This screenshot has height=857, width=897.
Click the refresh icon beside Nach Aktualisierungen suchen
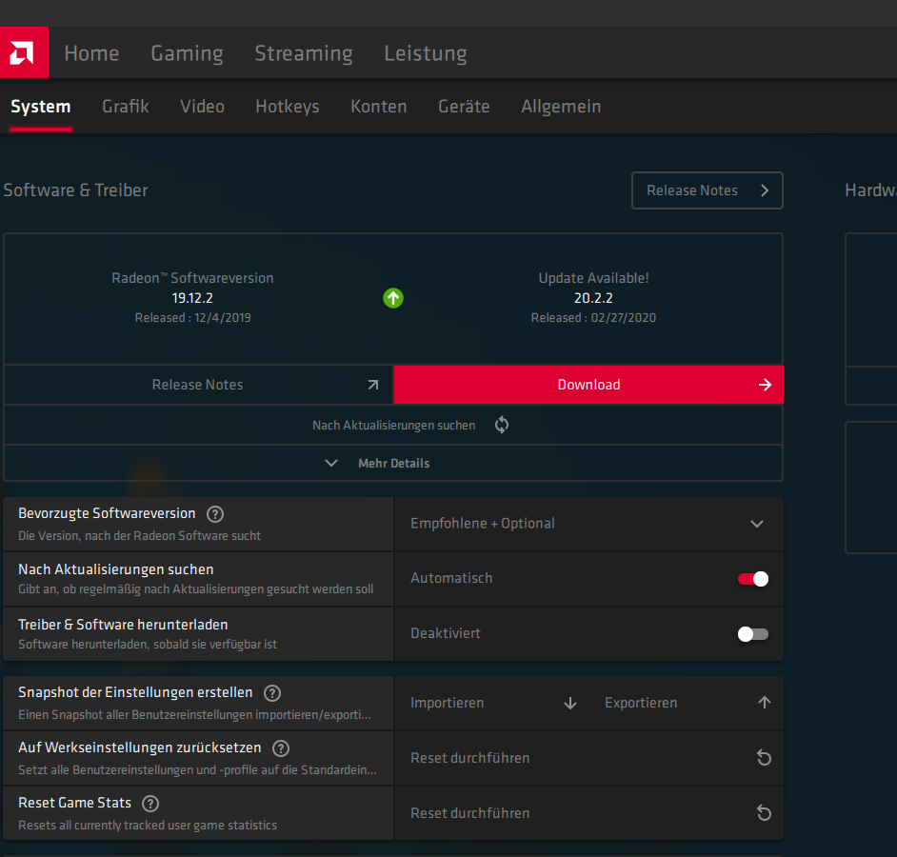tap(502, 426)
